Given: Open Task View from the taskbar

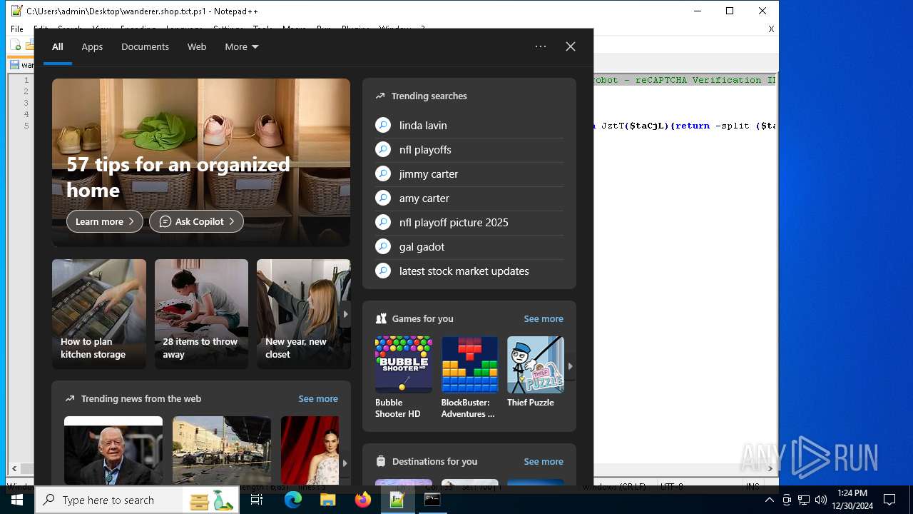Looking at the screenshot, I should point(257,500).
